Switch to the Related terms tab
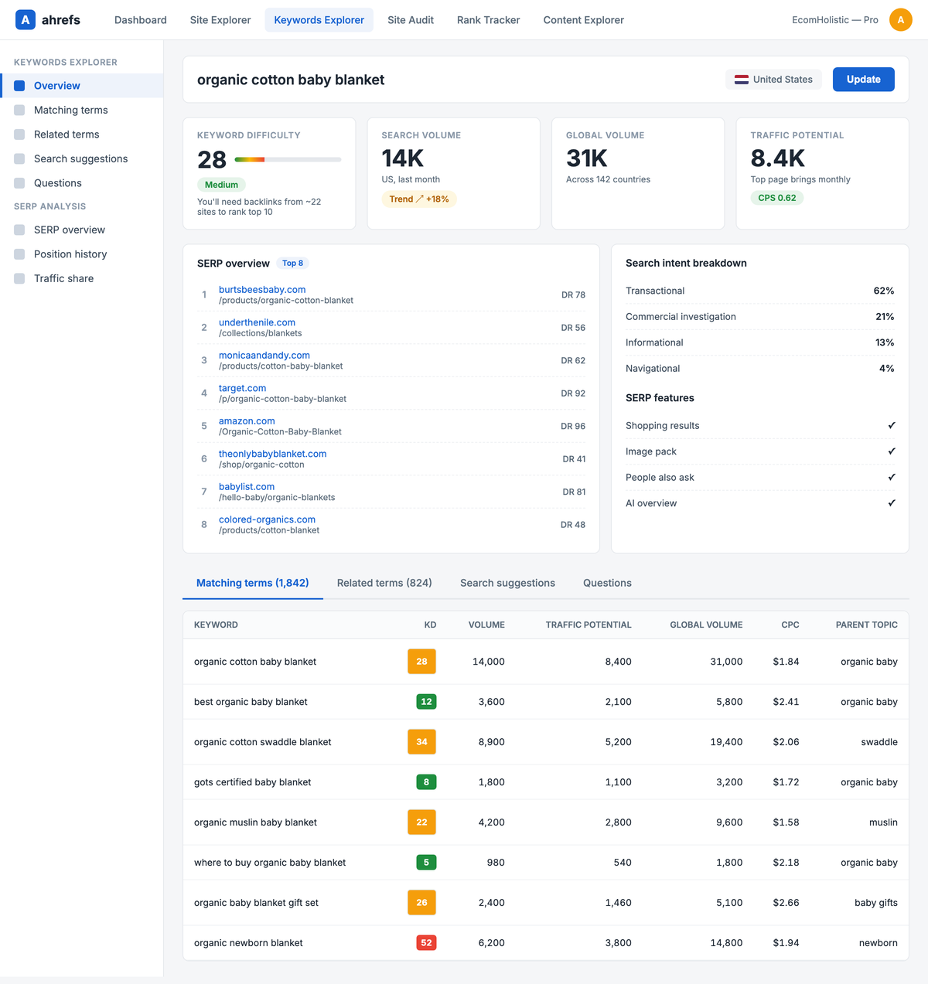 coord(384,582)
